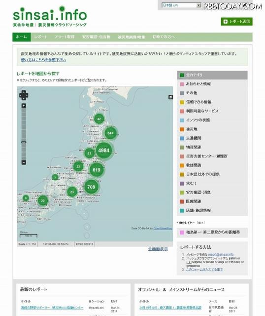Image resolution: width=265 pixels, height=316 pixels.
Task: Open the レポート navigation tab
Action: 40,37
